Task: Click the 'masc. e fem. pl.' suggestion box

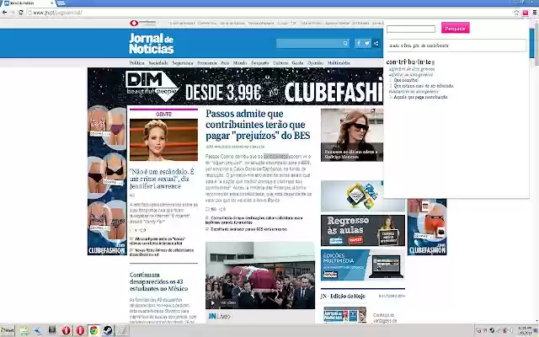Action: coord(456,45)
